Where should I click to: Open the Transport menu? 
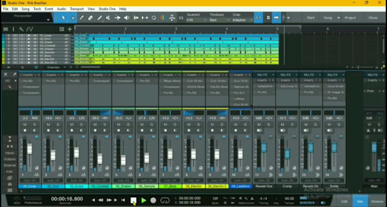click(77, 9)
